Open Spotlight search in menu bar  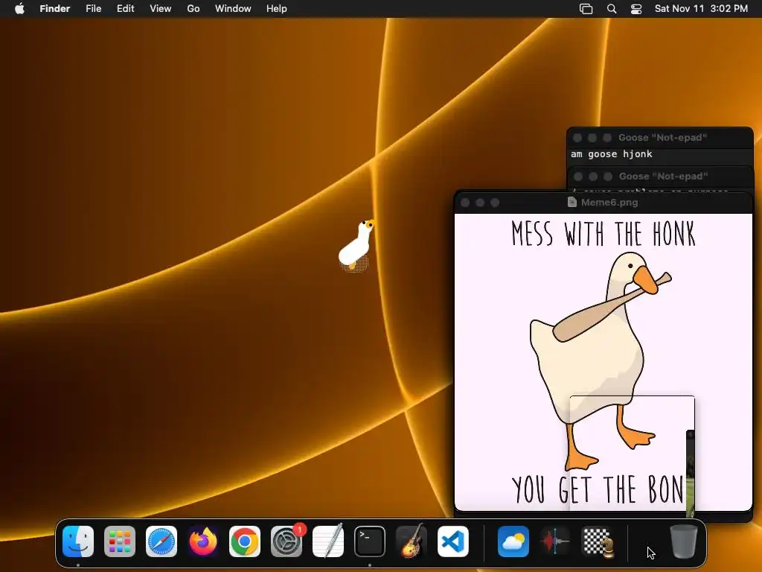(612, 9)
